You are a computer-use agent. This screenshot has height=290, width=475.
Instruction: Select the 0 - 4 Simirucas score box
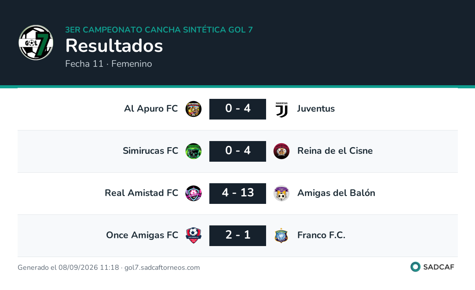click(x=238, y=151)
